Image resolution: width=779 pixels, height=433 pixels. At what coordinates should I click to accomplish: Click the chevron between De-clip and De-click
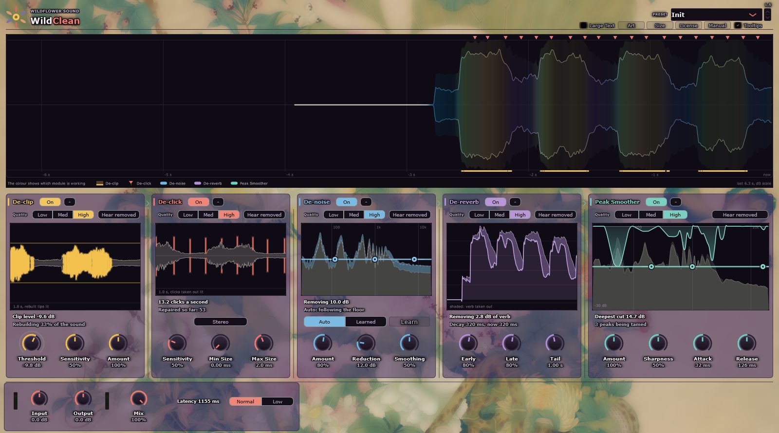tap(148, 202)
